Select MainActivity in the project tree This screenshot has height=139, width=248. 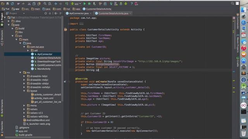[x=44, y=69]
